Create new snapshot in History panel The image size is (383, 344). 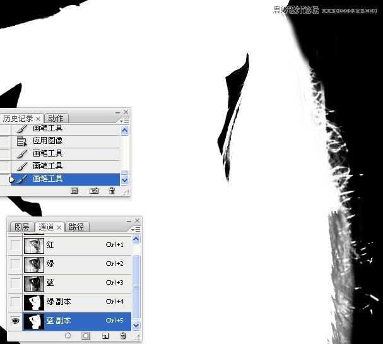(94, 190)
